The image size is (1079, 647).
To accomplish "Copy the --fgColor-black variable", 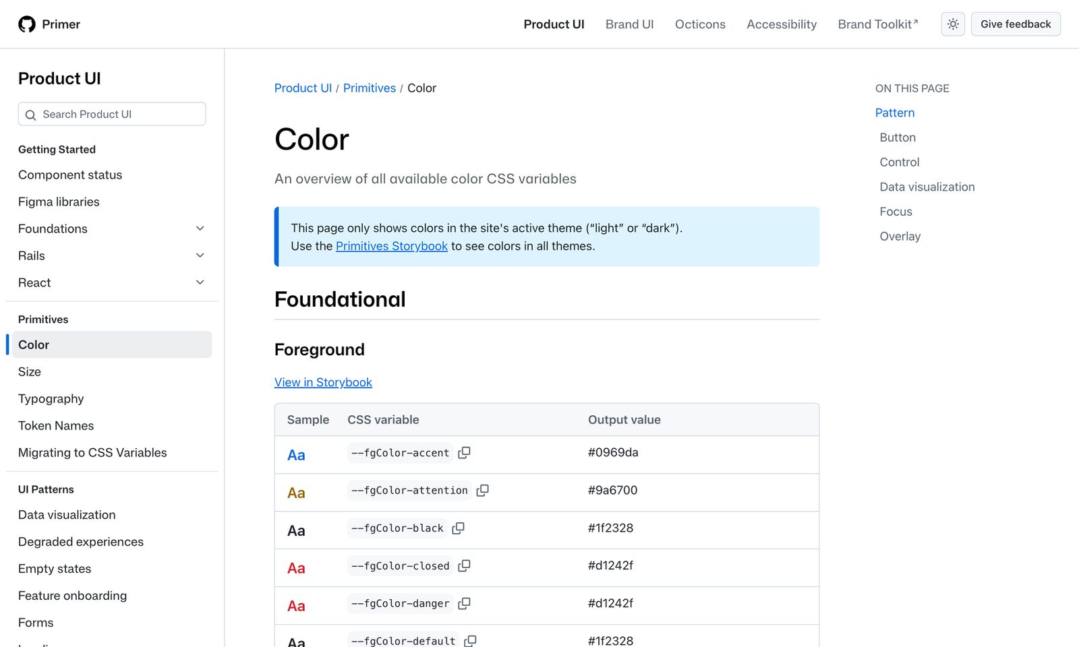I will [x=458, y=528].
